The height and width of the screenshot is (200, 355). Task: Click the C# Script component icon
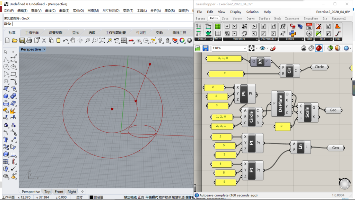pos(293,26)
